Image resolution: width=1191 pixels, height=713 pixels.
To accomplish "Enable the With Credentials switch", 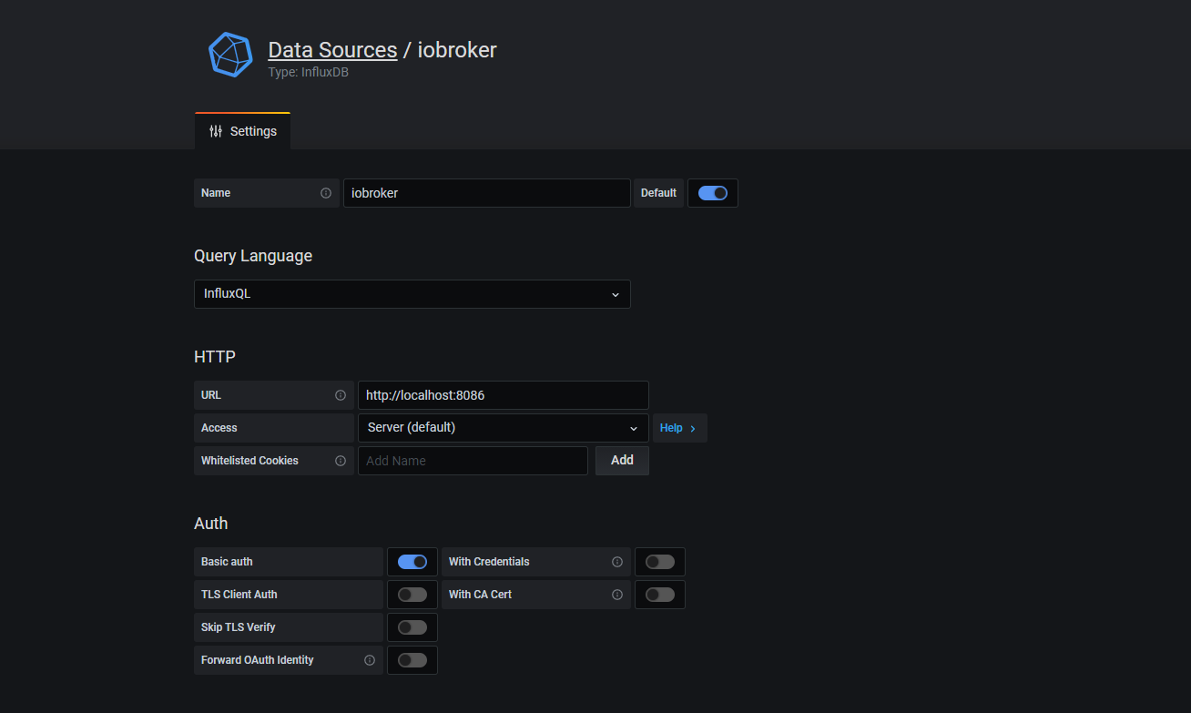I will click(x=660, y=562).
